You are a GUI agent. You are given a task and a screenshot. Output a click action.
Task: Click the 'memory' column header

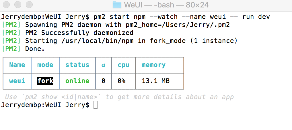[x=153, y=65]
